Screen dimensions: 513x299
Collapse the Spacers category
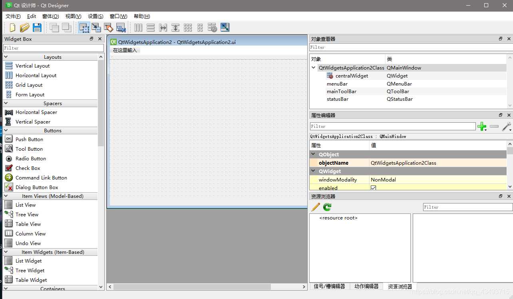6,103
